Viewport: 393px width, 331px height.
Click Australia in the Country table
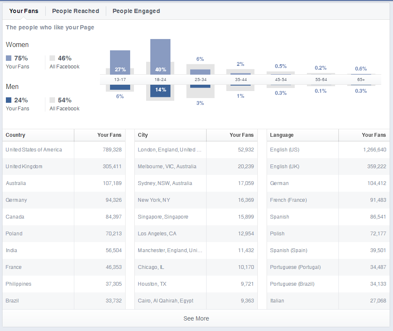[x=16, y=183]
